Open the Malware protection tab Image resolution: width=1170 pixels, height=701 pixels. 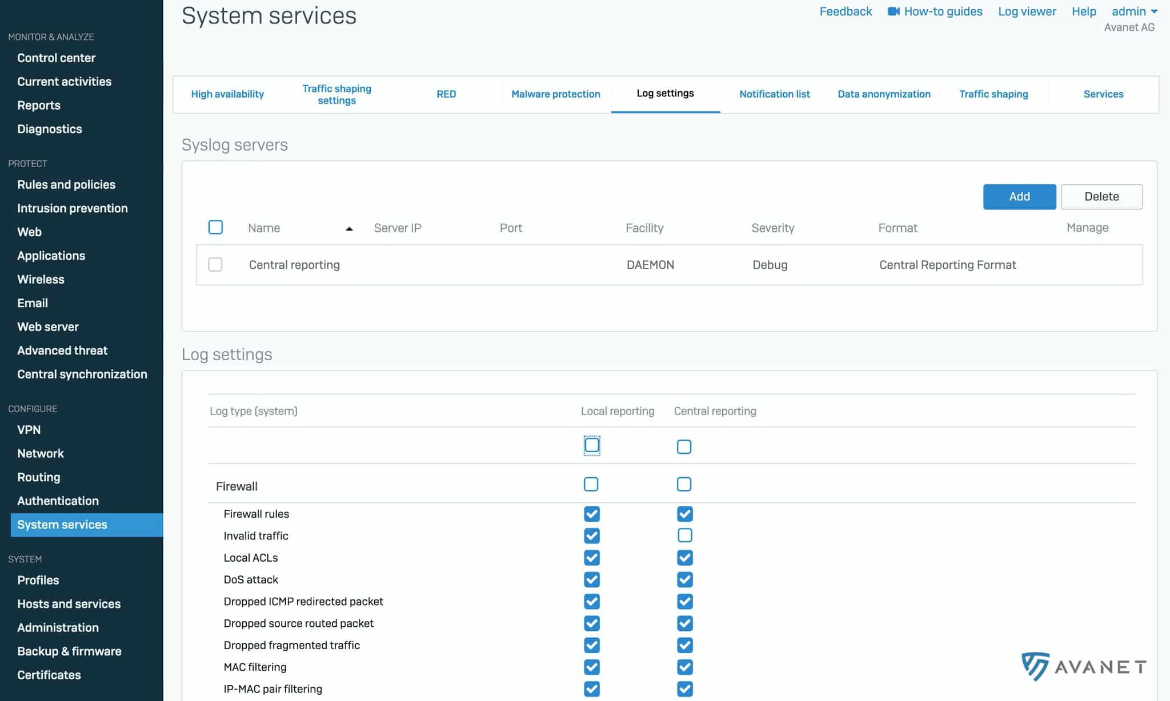tap(555, 94)
